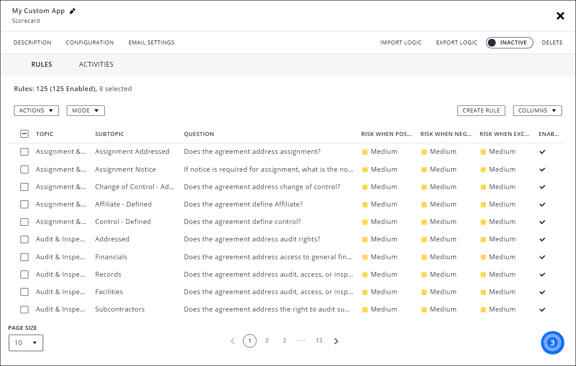Click the pencil icon to rename My Custom App
This screenshot has width=576, height=366.
72,11
